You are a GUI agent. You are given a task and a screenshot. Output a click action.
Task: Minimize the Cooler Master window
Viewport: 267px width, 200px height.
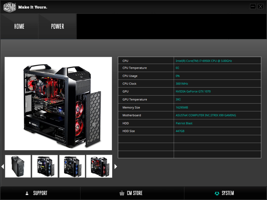click(253, 7)
